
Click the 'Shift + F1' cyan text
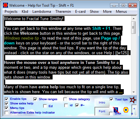(101, 29)
